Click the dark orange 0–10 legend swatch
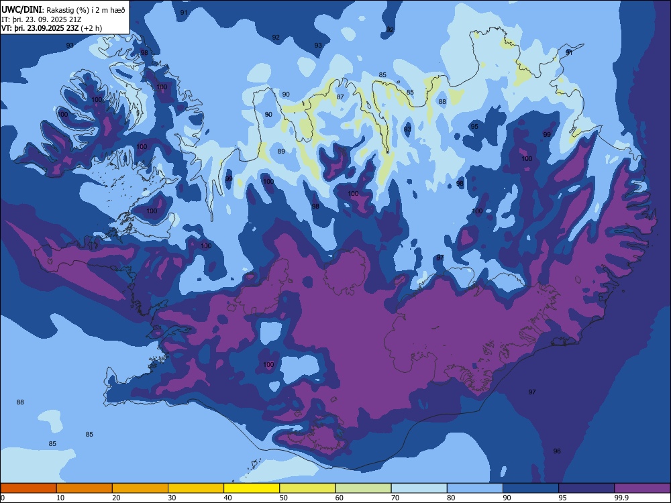 point(28,488)
